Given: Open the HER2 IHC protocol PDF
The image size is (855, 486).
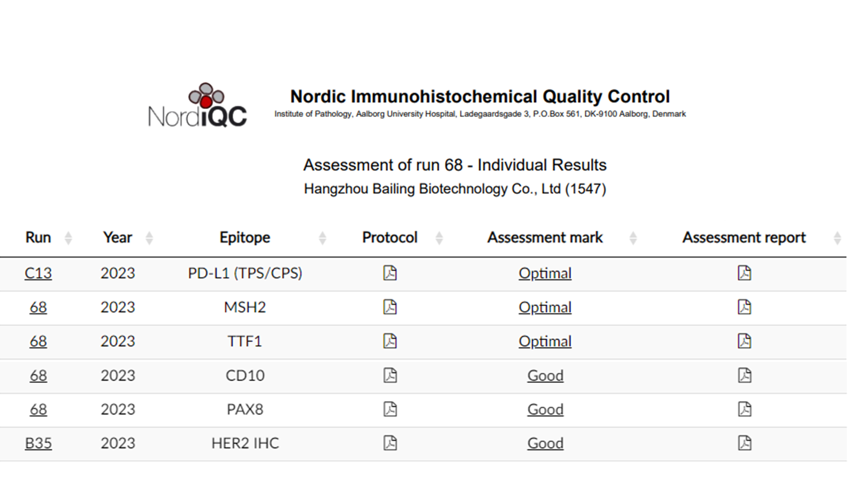Looking at the screenshot, I should [390, 443].
